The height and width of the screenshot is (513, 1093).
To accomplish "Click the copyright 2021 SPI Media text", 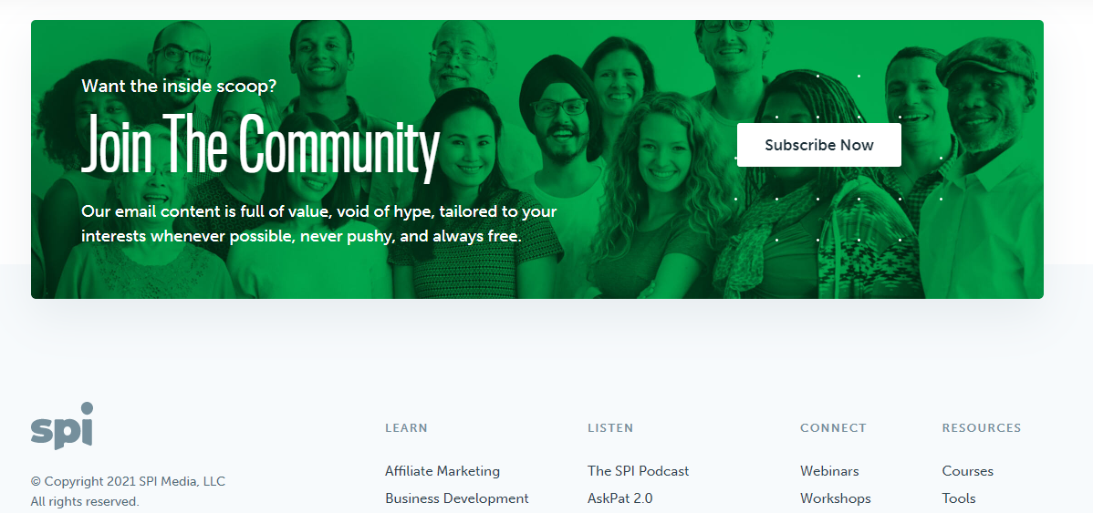I will (x=128, y=482).
